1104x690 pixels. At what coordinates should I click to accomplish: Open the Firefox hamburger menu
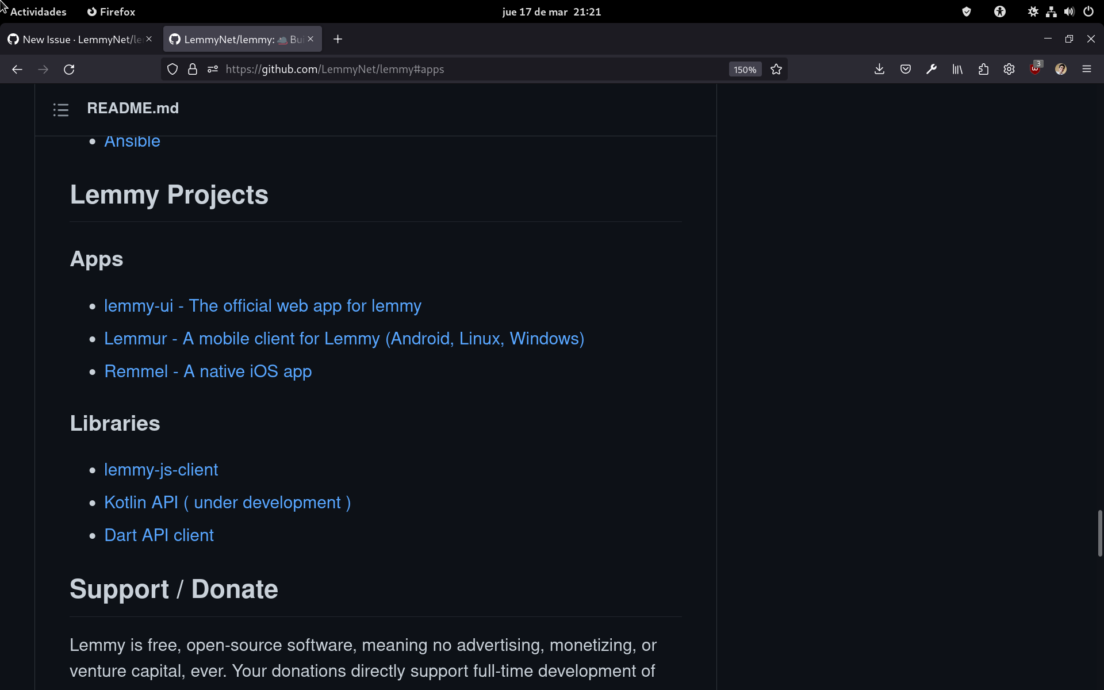point(1087,70)
